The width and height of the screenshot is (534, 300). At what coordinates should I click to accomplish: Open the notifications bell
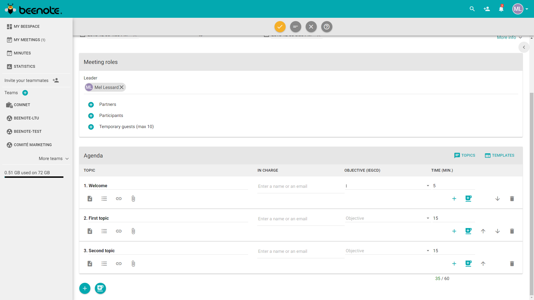(x=501, y=9)
